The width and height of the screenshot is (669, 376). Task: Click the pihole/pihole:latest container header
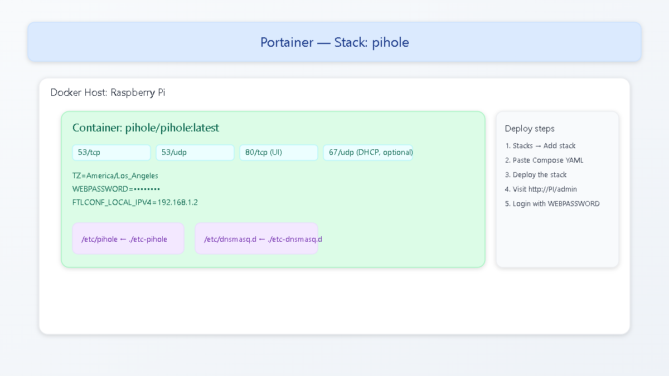146,128
